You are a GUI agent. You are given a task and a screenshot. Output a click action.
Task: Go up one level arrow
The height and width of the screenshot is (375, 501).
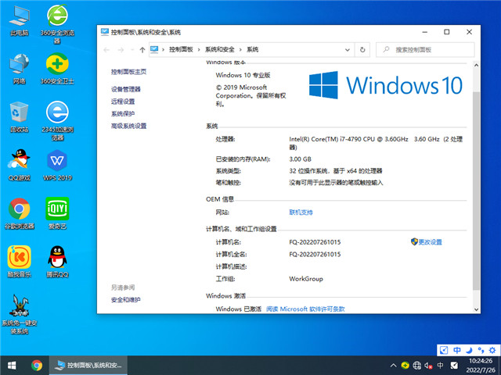point(142,50)
